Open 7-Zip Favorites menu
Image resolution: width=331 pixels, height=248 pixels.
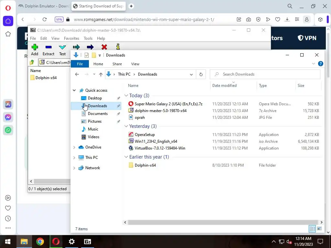point(71,38)
